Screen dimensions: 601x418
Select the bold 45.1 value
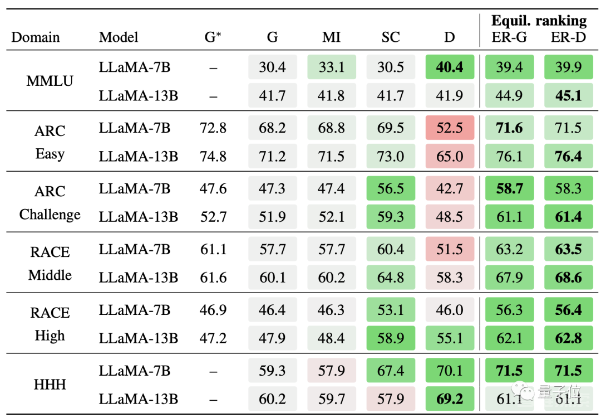coord(568,96)
